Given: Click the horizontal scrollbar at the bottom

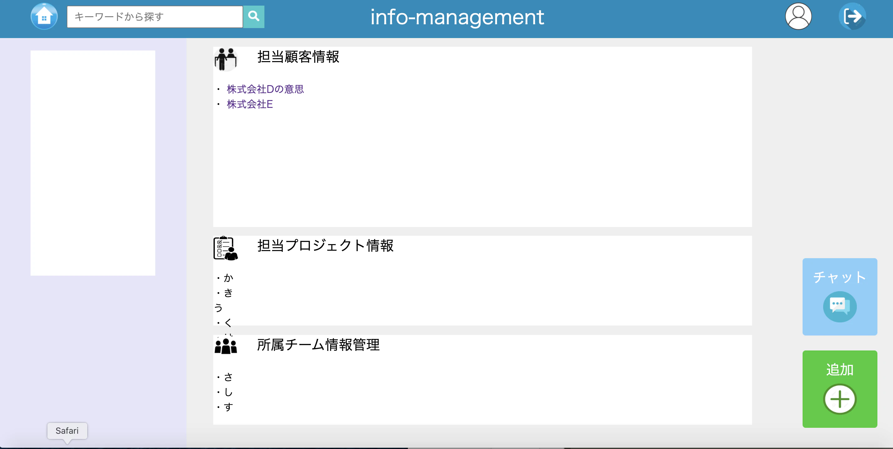Looking at the screenshot, I should (x=485, y=447).
